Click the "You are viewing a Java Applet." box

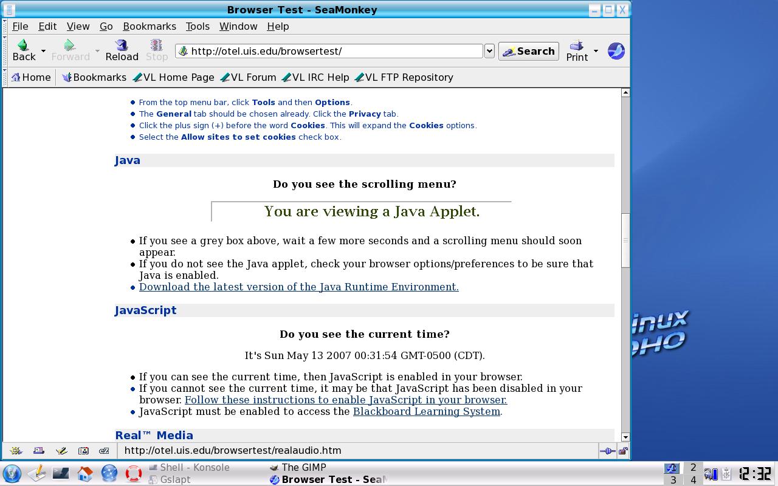pos(361,211)
